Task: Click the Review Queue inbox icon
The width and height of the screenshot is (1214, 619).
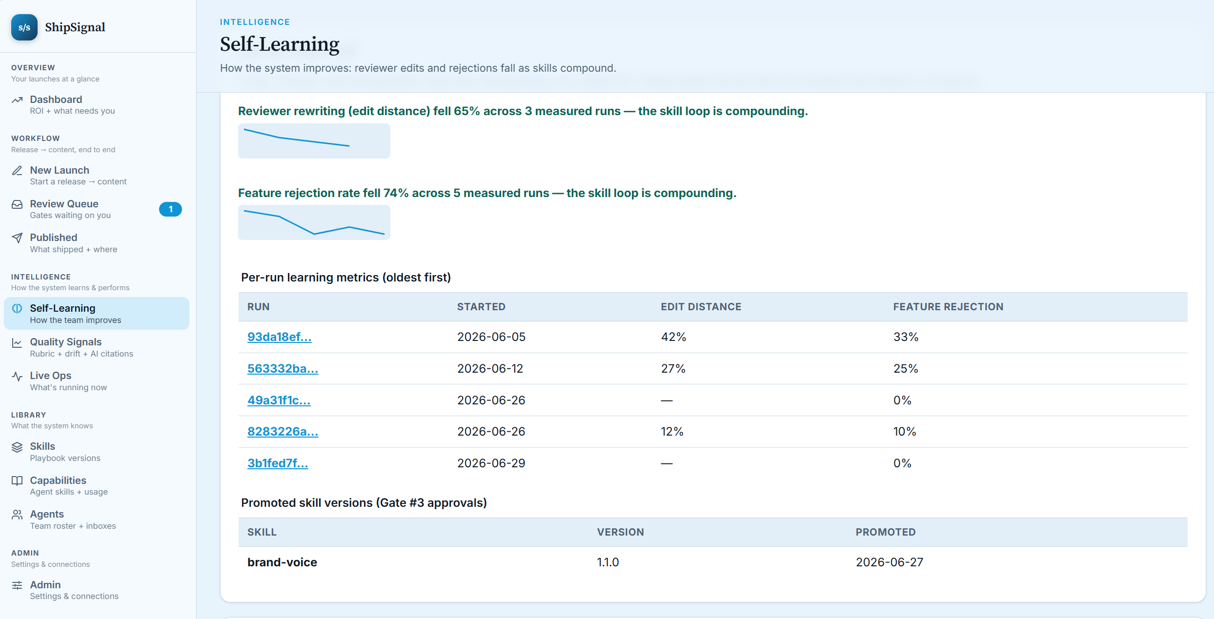Action: point(17,204)
